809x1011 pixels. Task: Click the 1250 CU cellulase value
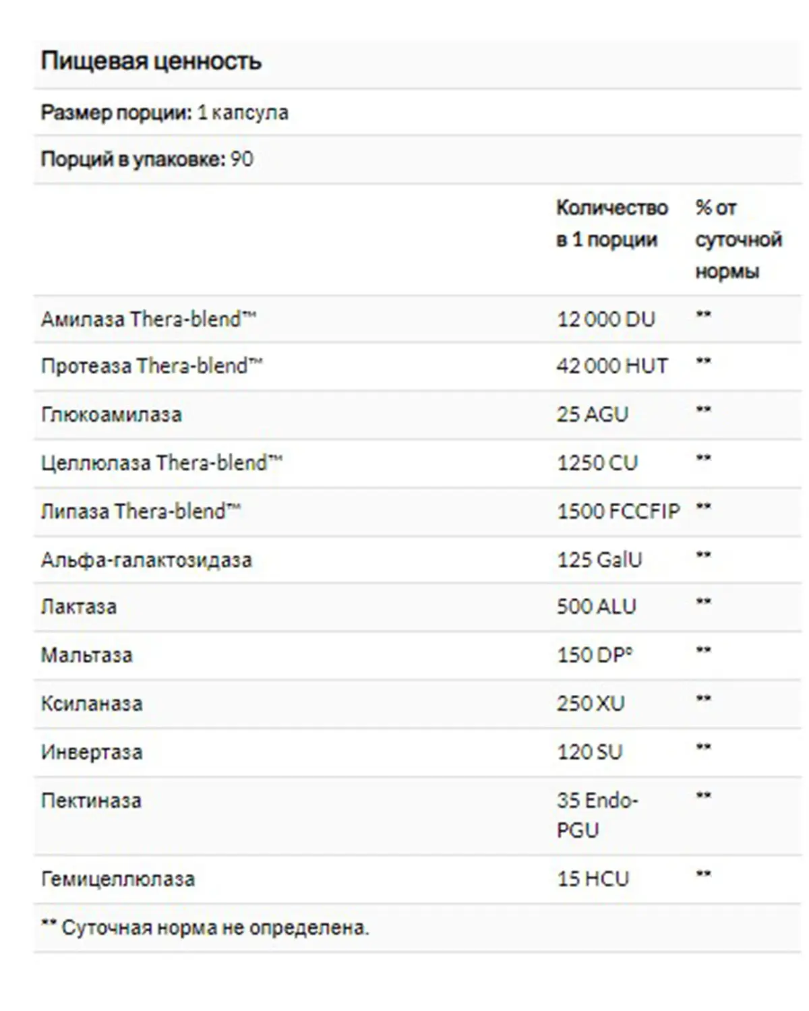(597, 462)
